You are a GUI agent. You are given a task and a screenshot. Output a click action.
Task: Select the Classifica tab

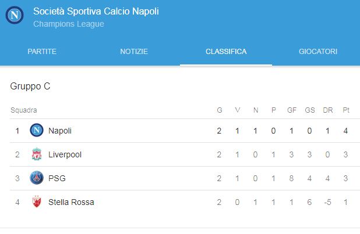226,52
